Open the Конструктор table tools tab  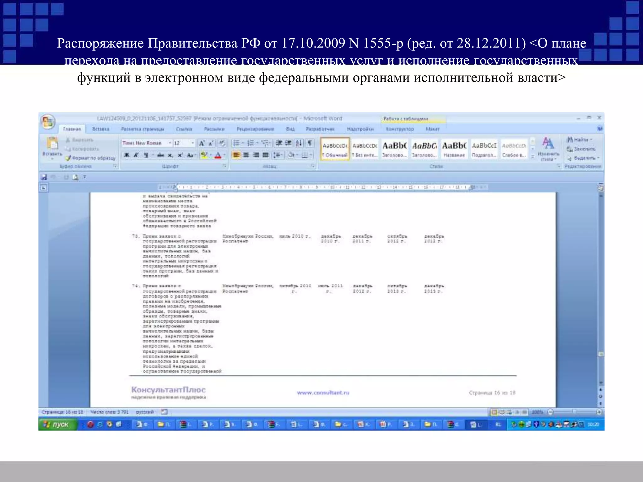click(x=400, y=129)
